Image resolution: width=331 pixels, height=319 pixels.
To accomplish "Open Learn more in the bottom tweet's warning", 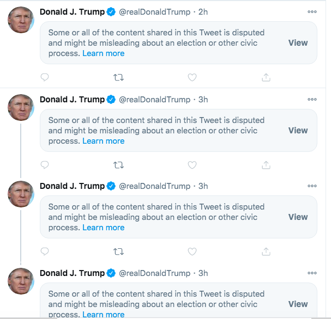I will pyautogui.click(x=104, y=315).
